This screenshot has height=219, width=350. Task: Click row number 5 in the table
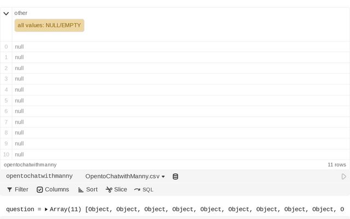(x=6, y=101)
